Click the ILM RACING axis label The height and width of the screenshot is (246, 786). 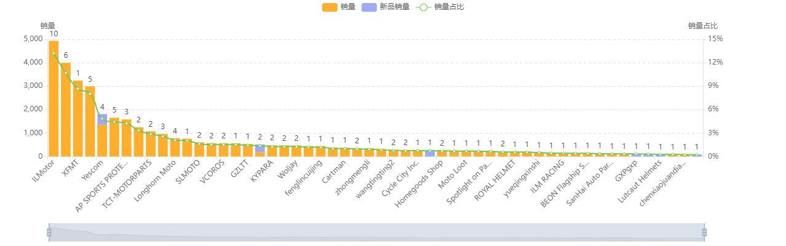[547, 178]
